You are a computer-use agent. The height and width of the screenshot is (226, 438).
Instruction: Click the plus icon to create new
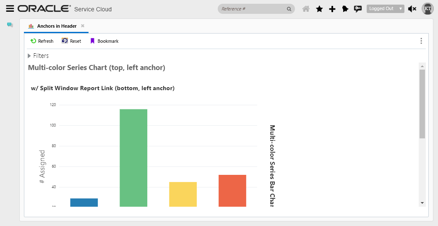[332, 9]
